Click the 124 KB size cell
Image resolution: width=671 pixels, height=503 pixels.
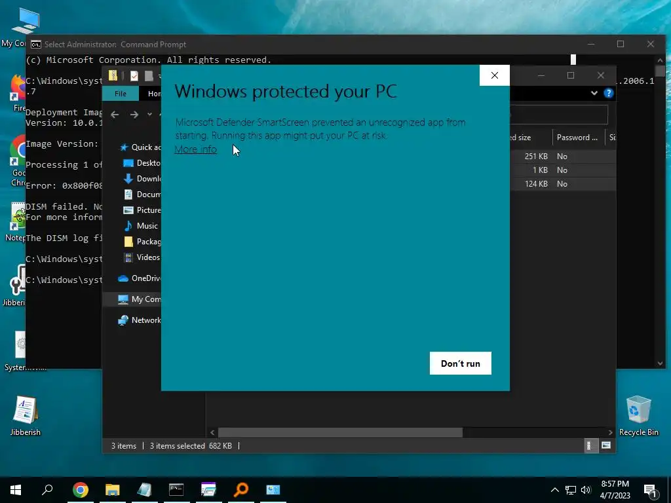point(536,184)
